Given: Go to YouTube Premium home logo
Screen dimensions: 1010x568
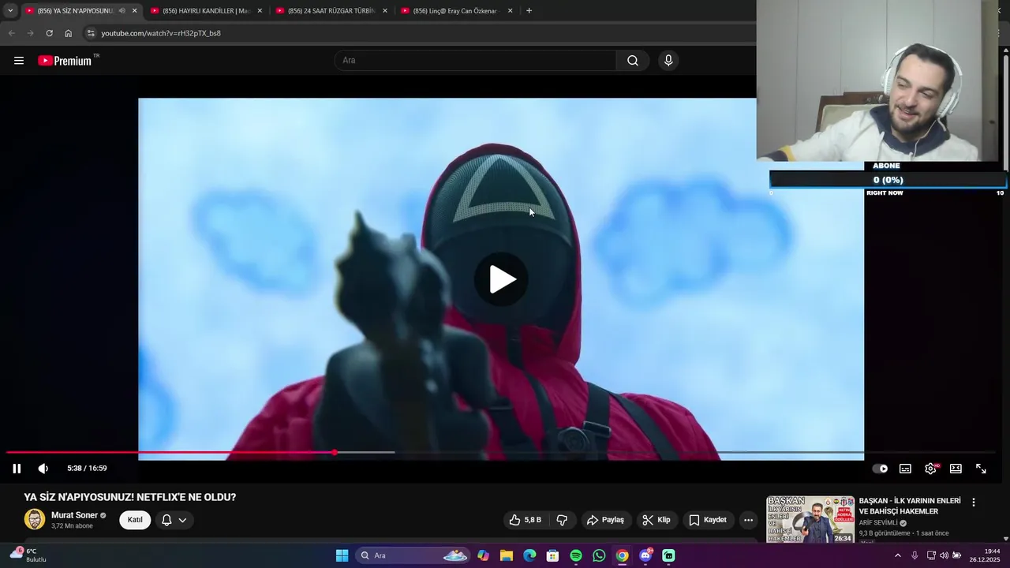Looking at the screenshot, I should (x=65, y=61).
